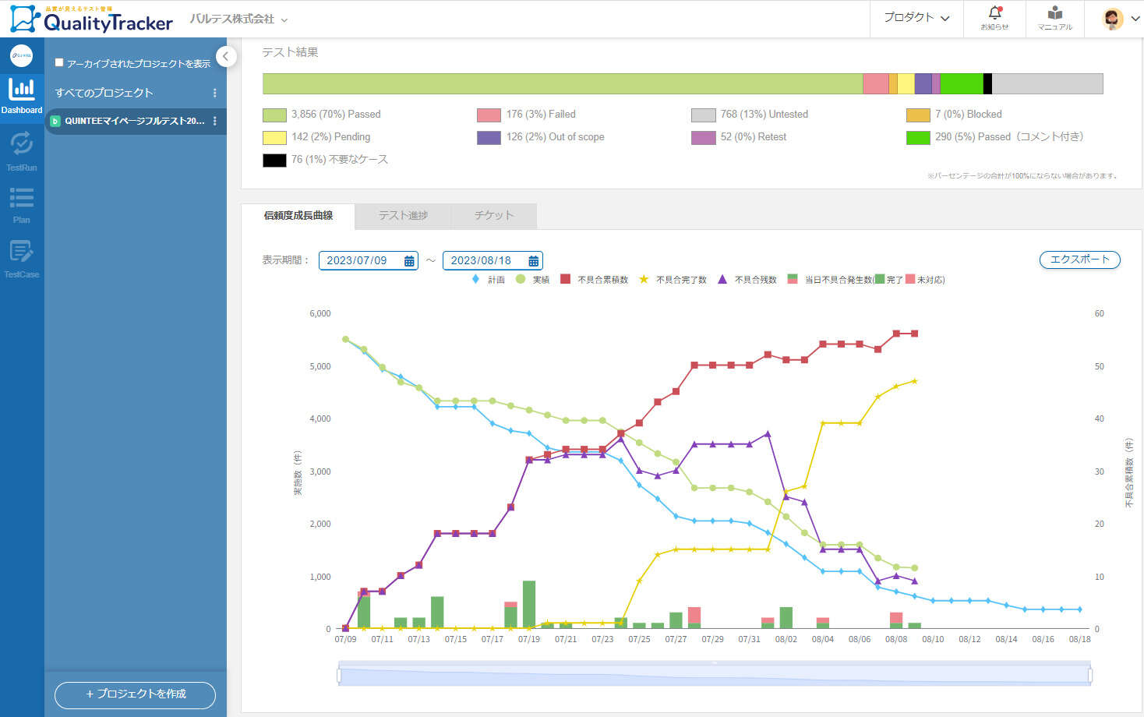Click the '290 (5%) Passed（コメント付き）' text
Screen dimensions: 1144x717
click(1009, 137)
